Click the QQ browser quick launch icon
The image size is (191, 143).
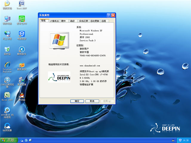pyautogui.click(x=22, y=140)
